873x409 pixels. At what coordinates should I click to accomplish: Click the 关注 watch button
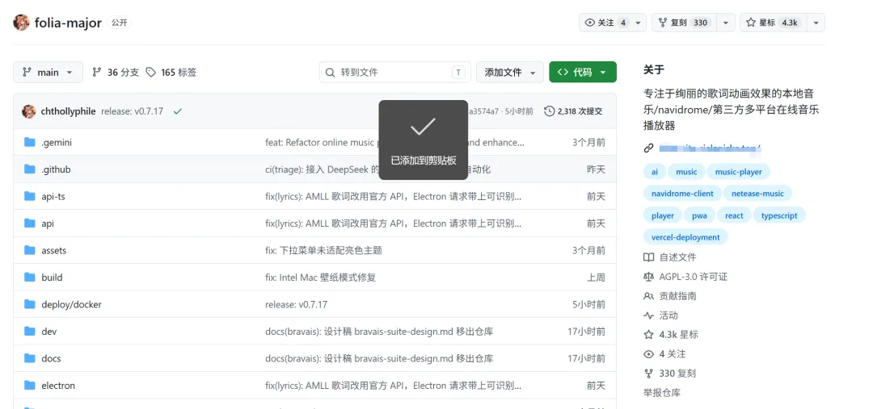tap(605, 23)
